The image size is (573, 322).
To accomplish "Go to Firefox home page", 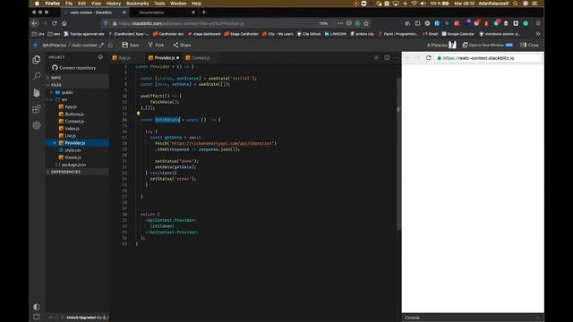I will 64,23.
